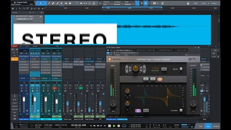Click the Piano audio waveform event
Image resolution: width=231 pixels, height=130 pixels.
click(128, 30)
